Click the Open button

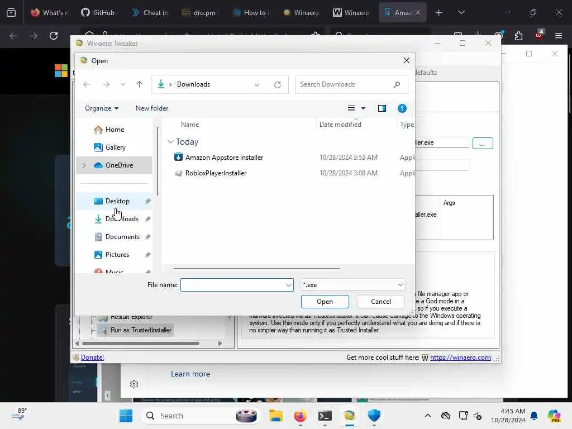pyautogui.click(x=325, y=302)
